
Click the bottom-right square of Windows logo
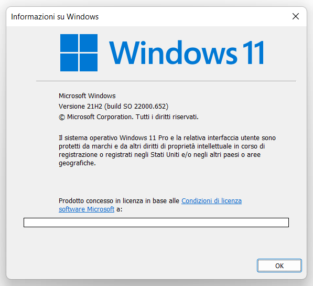click(89, 62)
